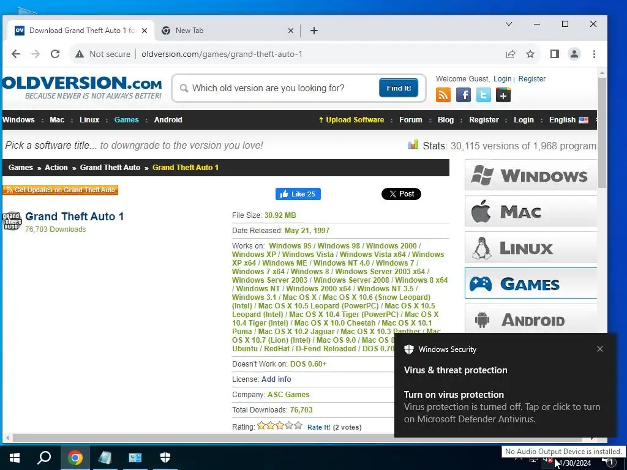Open the Register link near Welcome Guest
This screenshot has width=627, height=470.
click(x=532, y=79)
